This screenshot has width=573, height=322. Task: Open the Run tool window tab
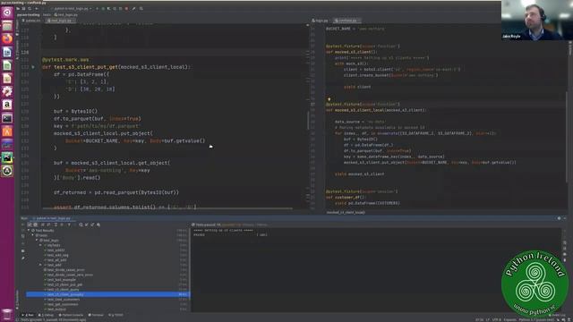tap(28, 315)
